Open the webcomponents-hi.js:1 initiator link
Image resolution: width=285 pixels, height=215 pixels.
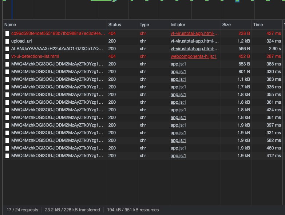pyautogui.click(x=194, y=56)
